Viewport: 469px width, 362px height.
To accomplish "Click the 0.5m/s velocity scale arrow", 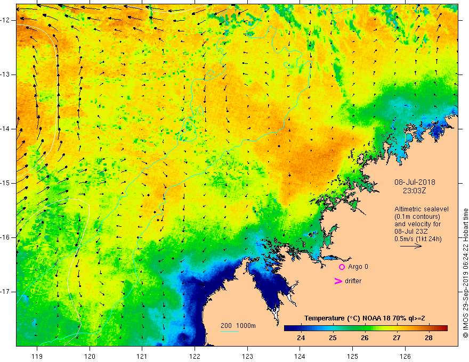I will 411,246.
